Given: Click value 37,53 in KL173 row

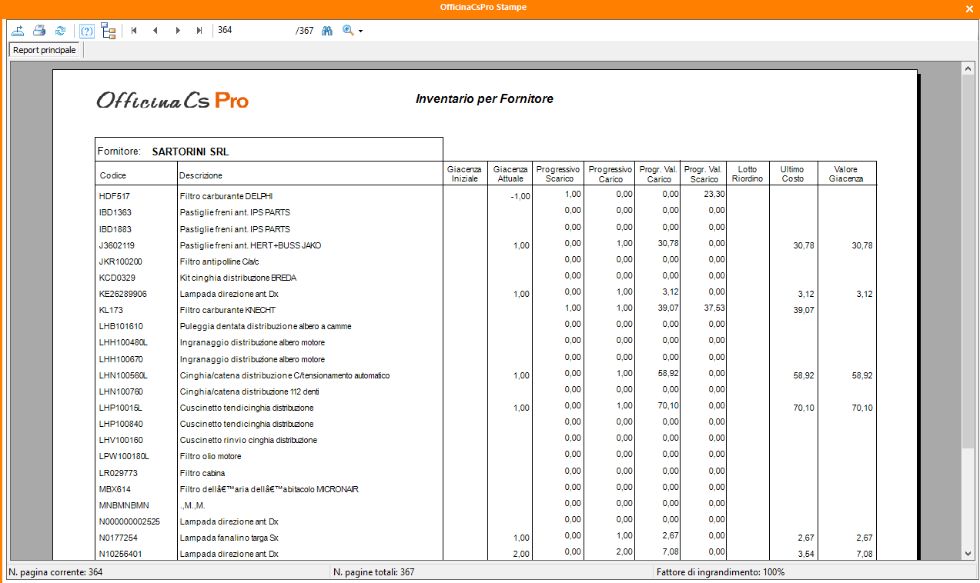Looking at the screenshot, I should 715,308.
